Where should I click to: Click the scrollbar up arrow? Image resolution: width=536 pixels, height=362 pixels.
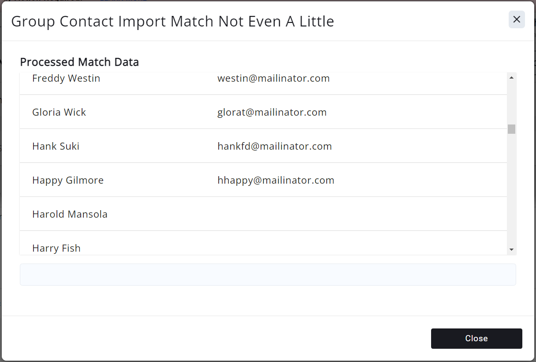[511, 78]
